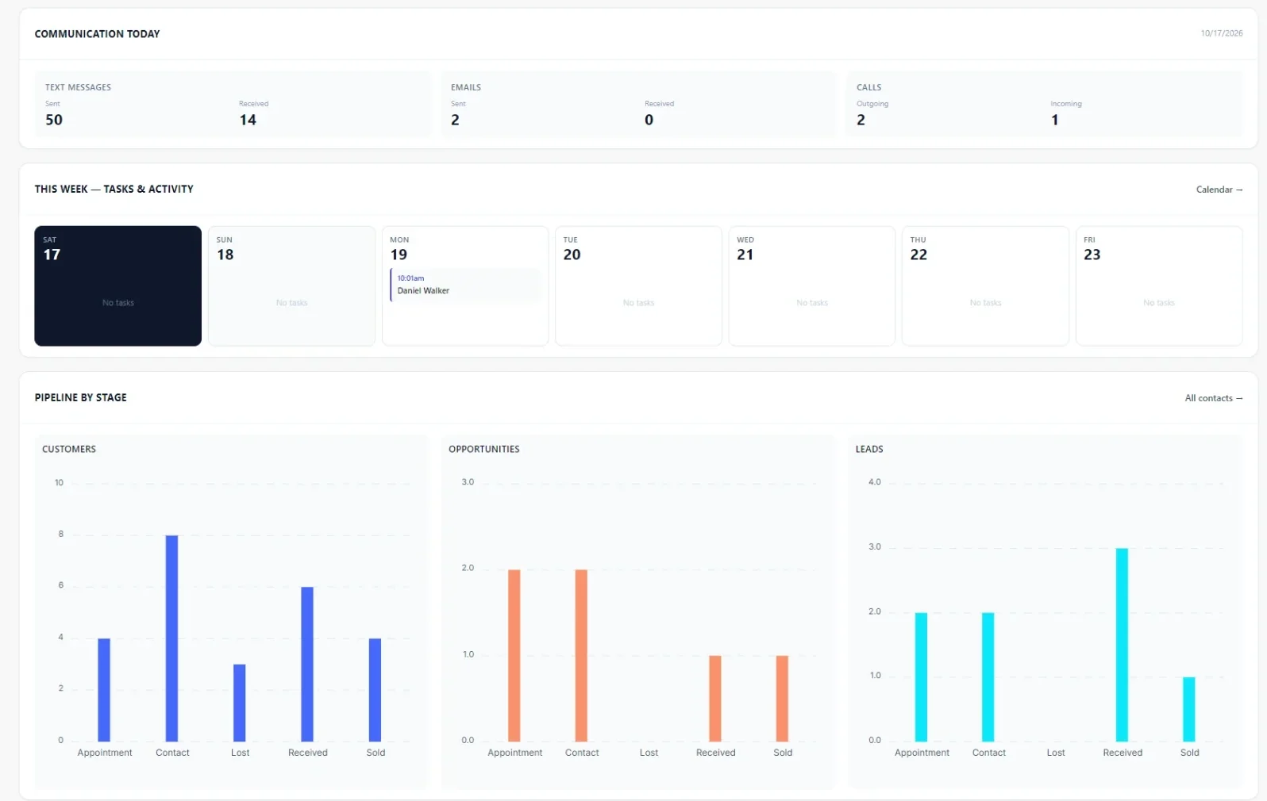The image size is (1267, 801).
Task: Click the Opportunities chart Contact bar
Action: pyautogui.click(x=581, y=655)
